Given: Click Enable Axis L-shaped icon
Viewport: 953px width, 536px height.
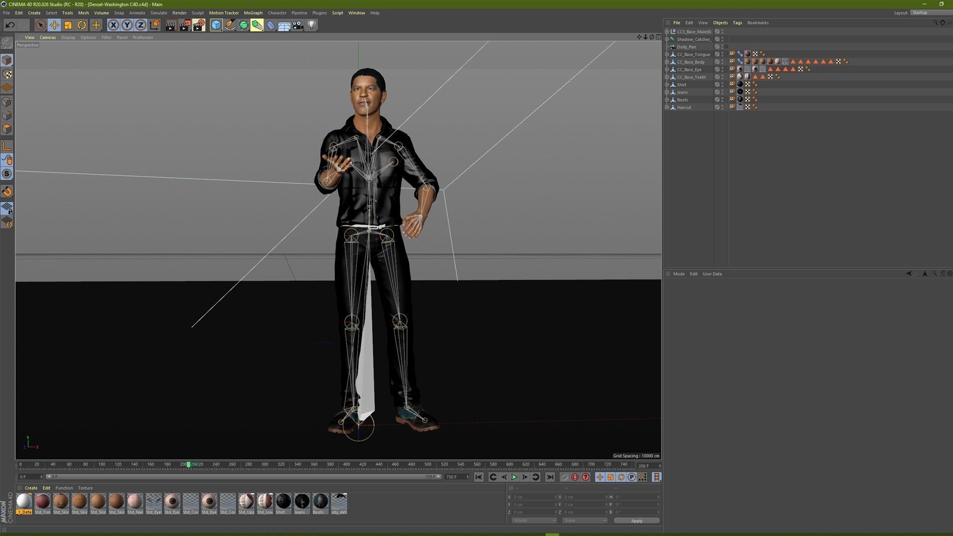Looking at the screenshot, I should tap(7, 146).
